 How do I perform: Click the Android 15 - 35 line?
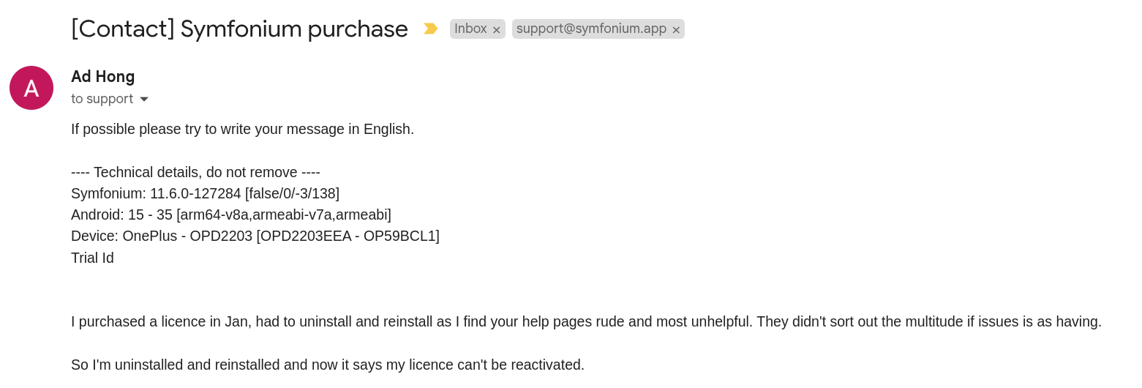click(231, 214)
